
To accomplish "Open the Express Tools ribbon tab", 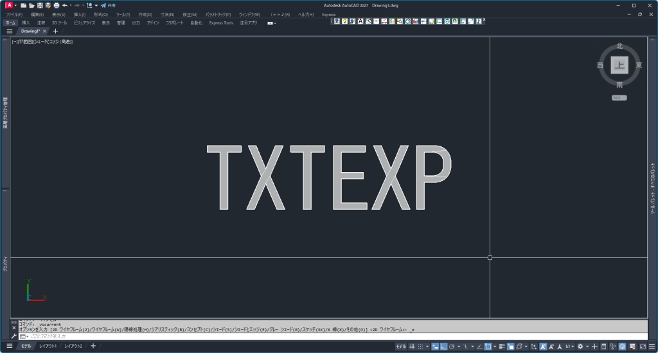I will pyautogui.click(x=221, y=22).
